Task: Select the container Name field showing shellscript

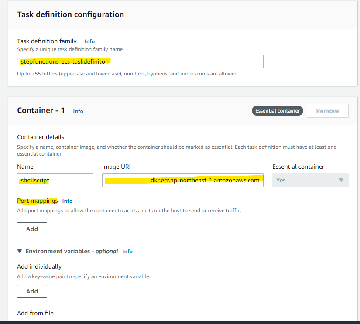Action: tap(55, 180)
